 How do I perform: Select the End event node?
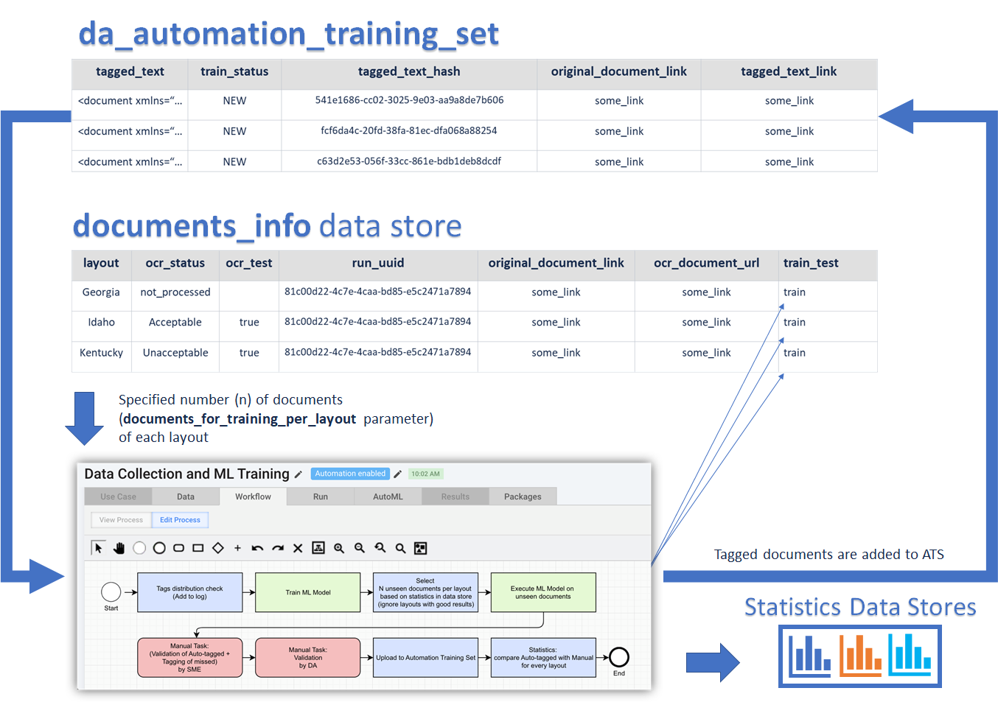619,657
